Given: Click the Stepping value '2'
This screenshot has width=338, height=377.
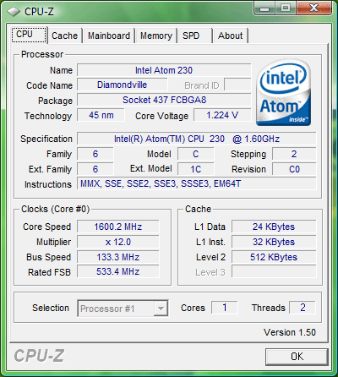Looking at the screenshot, I should tap(294, 154).
